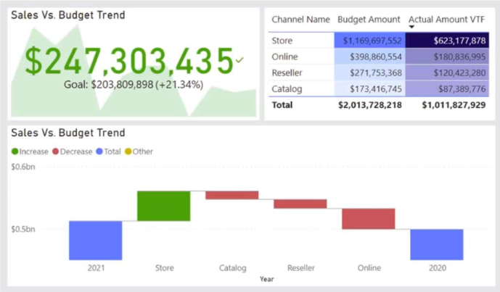Click the sort arrow under Actual Amount VTF

[412, 27]
